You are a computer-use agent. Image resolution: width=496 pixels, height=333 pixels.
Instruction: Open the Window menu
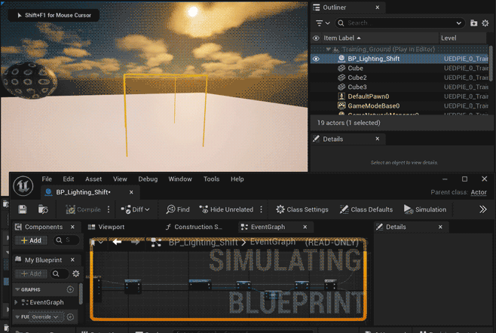180,179
